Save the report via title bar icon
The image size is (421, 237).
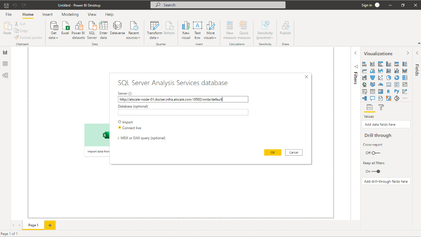pyautogui.click(x=6, y=5)
